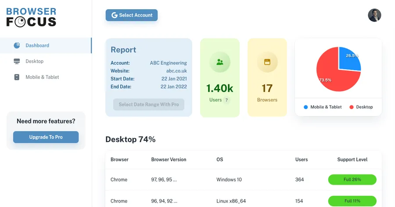Viewport: 395px width, 207px height.
Task: Select the Linux x86_64 cell
Action: [x=231, y=201]
